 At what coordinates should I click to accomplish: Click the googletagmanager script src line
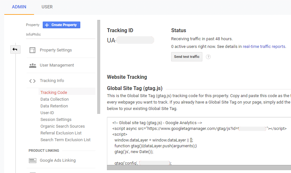click(199, 129)
